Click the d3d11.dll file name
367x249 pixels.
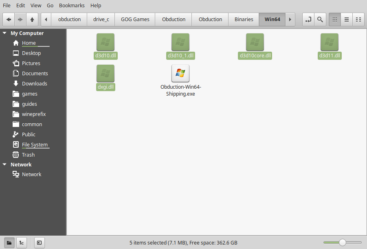tap(330, 56)
